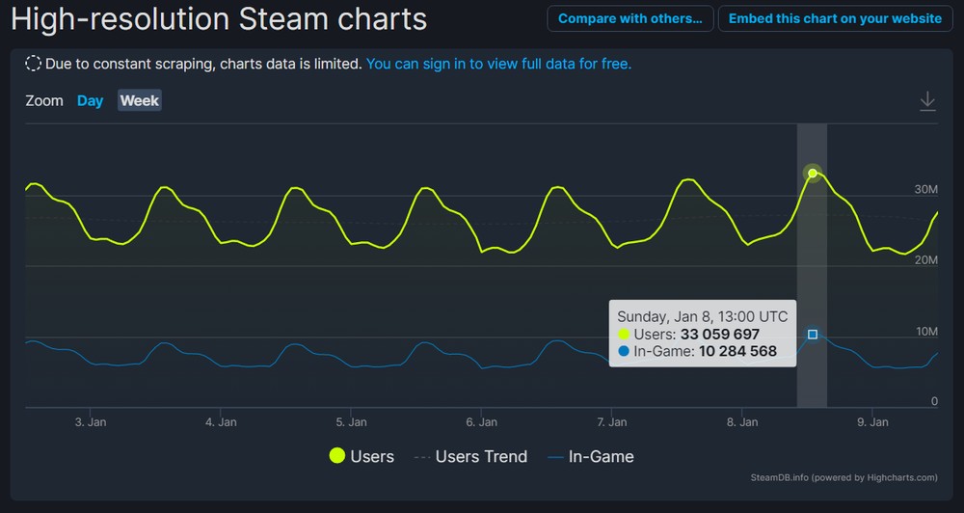This screenshot has height=513, width=964.
Task: Follow the sign in to view full data link
Action: tap(499, 64)
